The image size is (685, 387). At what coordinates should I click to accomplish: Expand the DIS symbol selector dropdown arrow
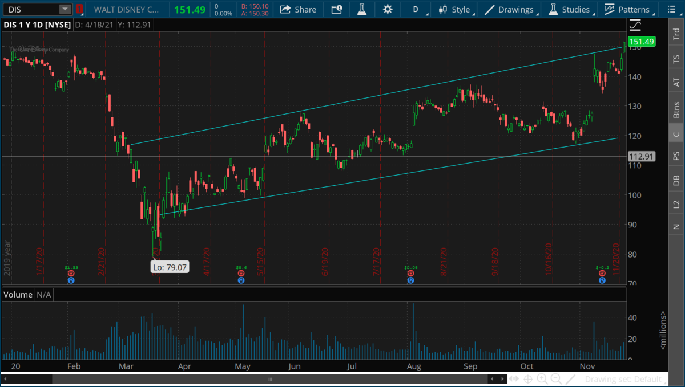tap(65, 9)
